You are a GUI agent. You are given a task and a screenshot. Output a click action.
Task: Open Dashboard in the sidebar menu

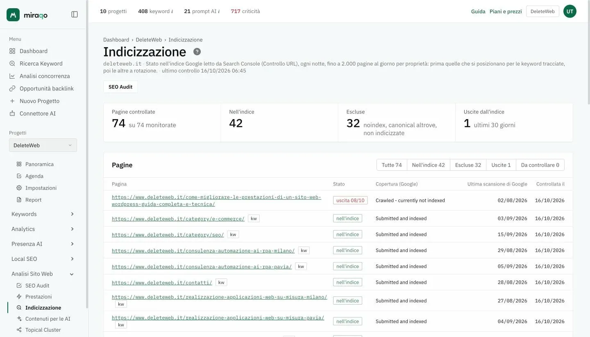[x=34, y=51]
